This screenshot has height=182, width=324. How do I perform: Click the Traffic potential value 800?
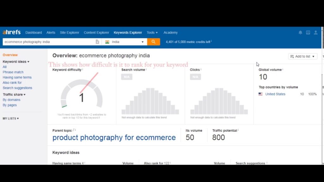[x=218, y=137]
